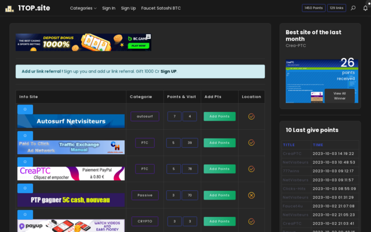Click the View All Winner button

coord(340,96)
